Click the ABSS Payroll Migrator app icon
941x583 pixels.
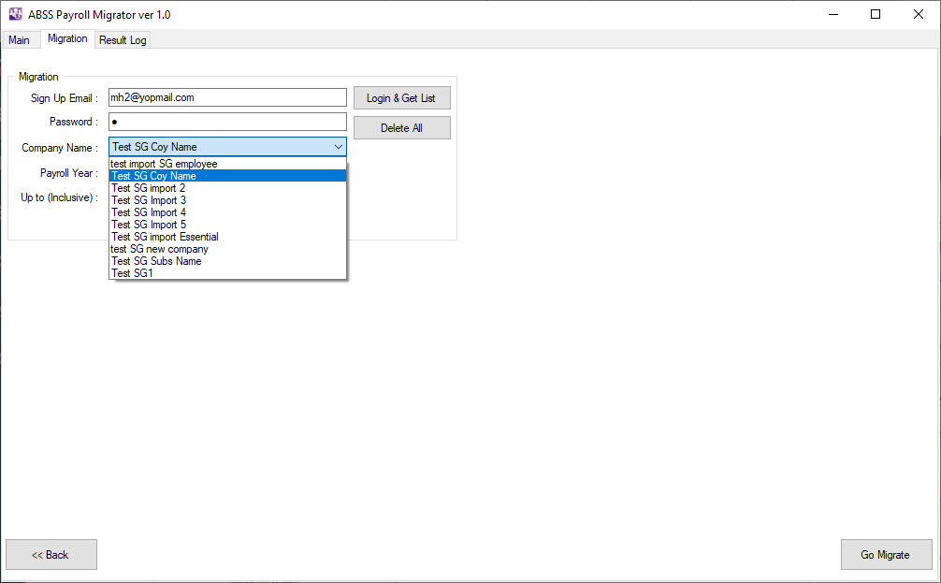[16, 14]
